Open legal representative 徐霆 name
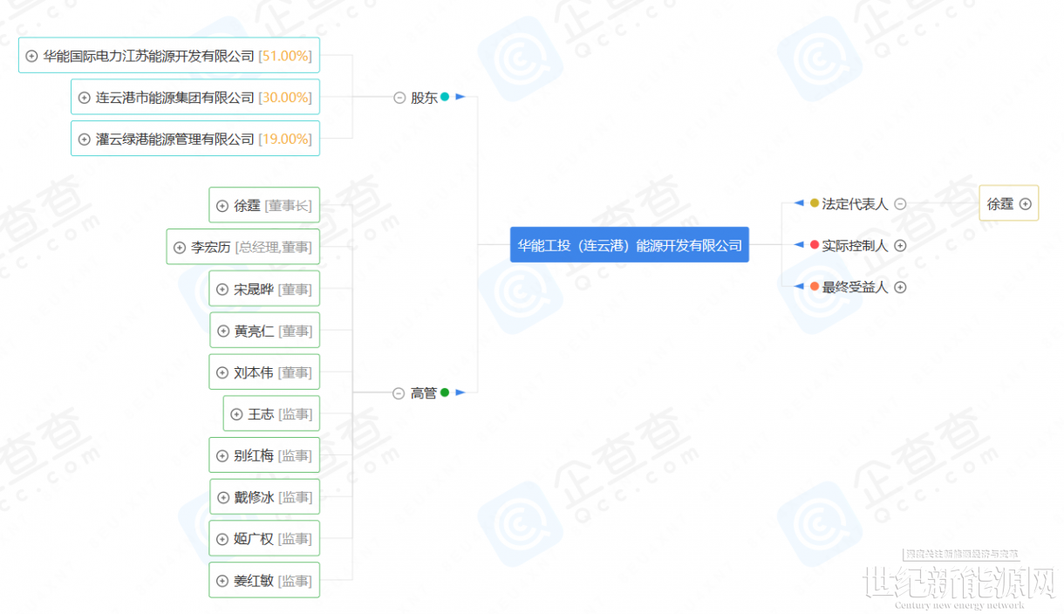This screenshot has width=1064, height=614. [1000, 204]
